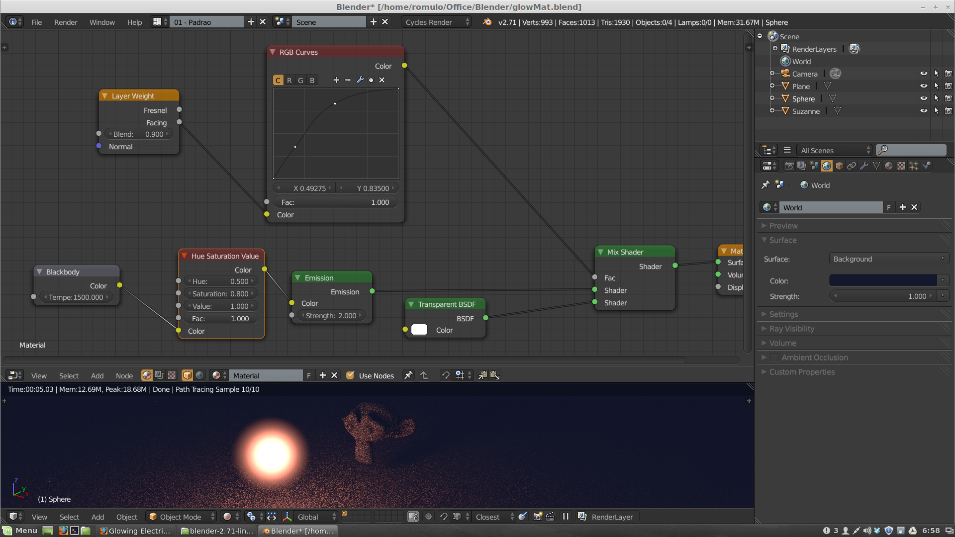Open the Window menu

[x=102, y=22]
